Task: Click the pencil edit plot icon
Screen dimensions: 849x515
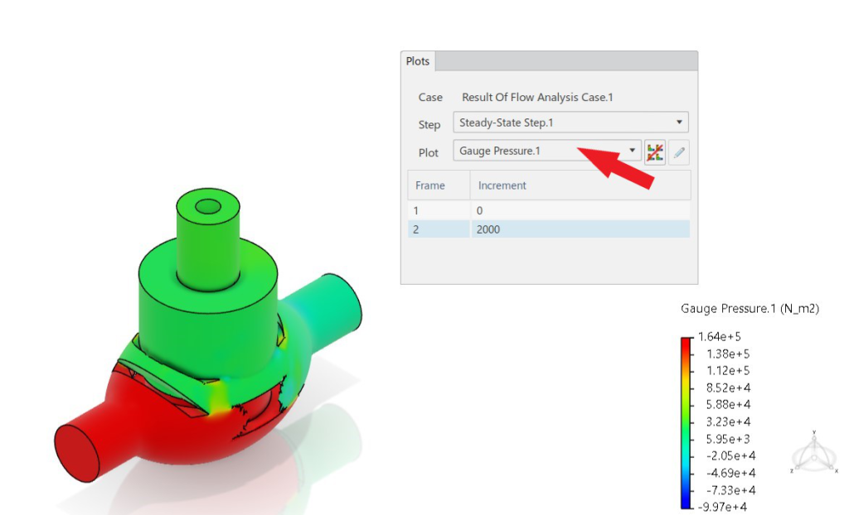Action: tap(679, 152)
